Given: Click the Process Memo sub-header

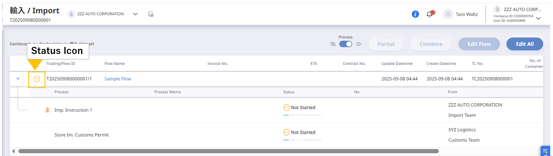Looking at the screenshot, I should (x=167, y=92).
